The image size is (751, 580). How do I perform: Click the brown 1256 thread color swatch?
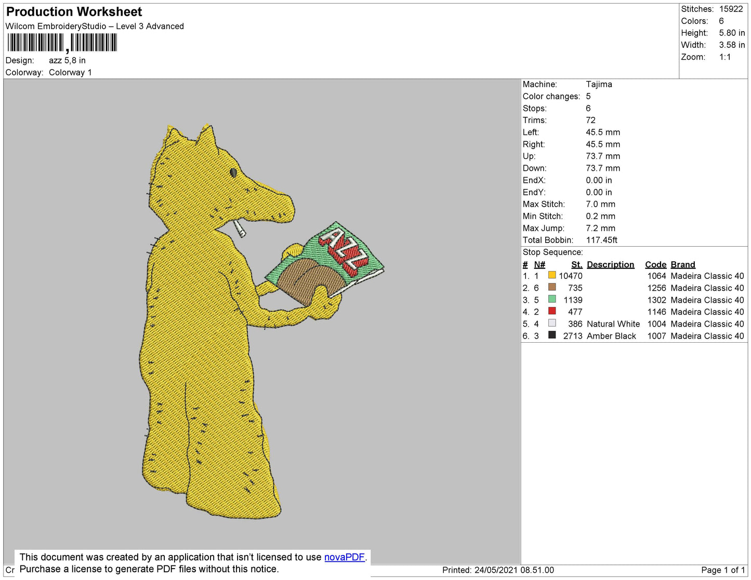click(x=552, y=287)
